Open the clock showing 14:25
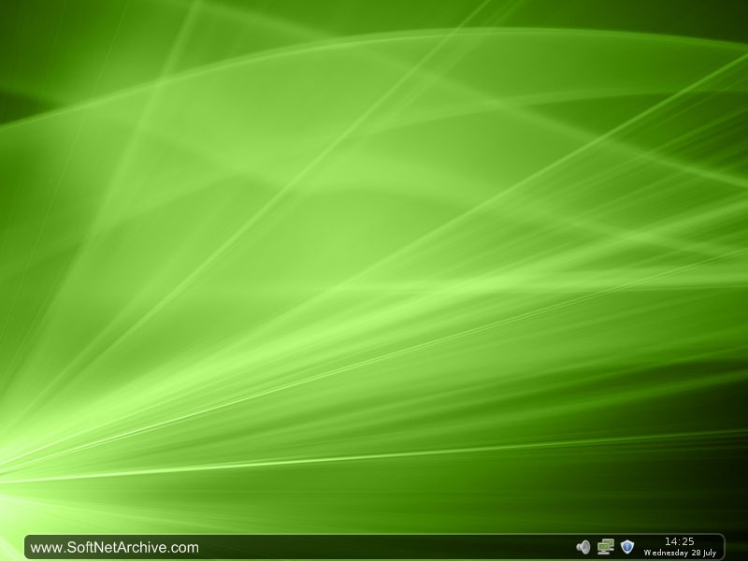 680,541
